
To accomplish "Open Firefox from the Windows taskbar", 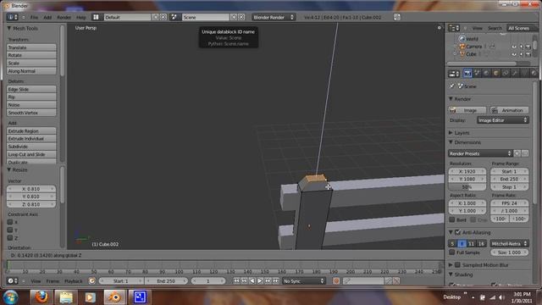I will click(41, 297).
